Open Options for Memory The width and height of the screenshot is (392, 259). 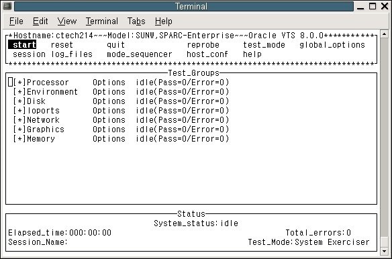tap(109, 139)
